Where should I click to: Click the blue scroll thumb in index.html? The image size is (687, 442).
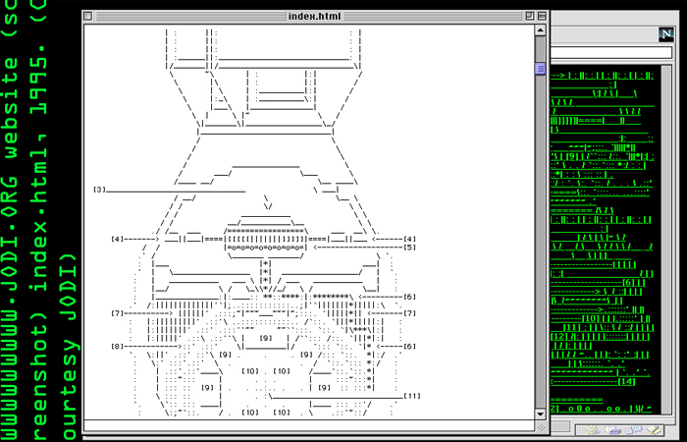540,69
